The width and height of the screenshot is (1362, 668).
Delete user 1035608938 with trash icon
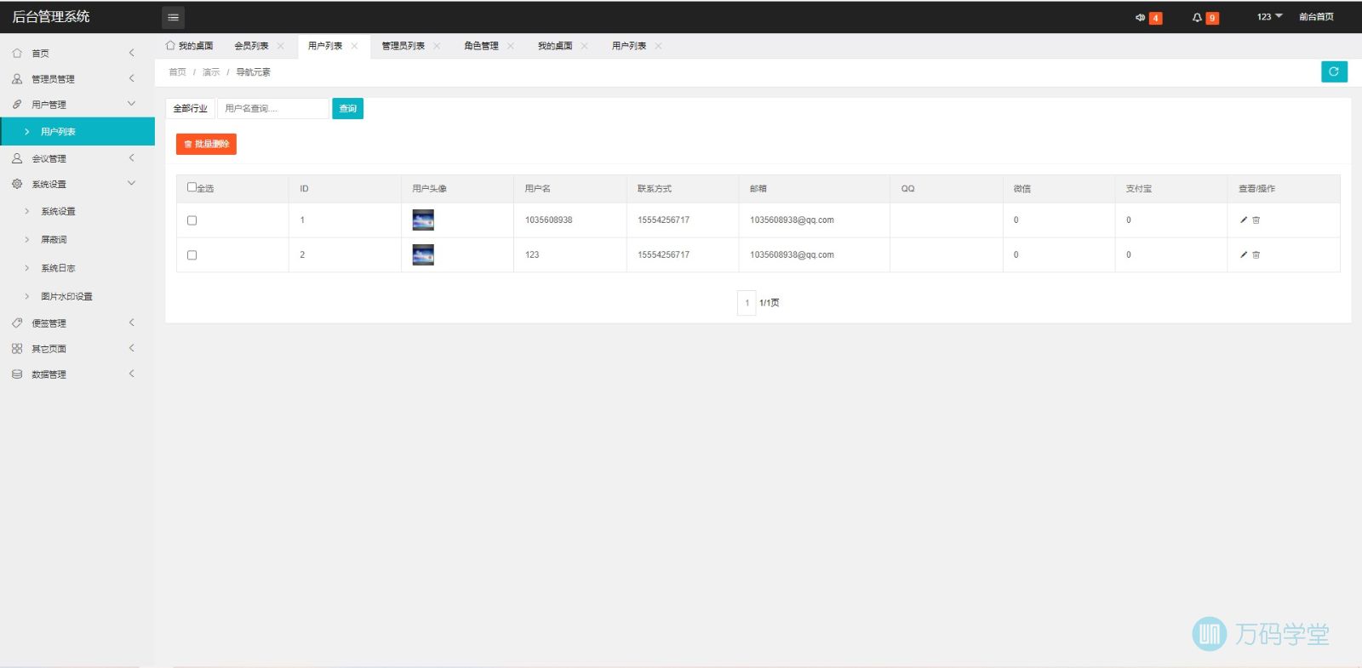pos(1256,220)
